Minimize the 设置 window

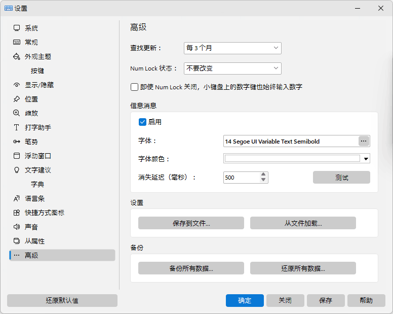pyautogui.click(x=358, y=8)
